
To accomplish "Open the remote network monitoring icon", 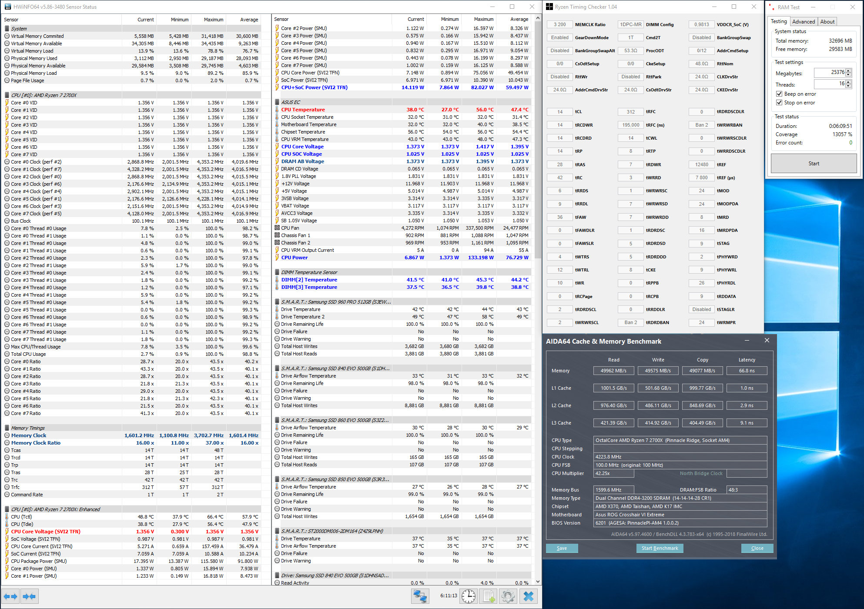I will click(420, 596).
